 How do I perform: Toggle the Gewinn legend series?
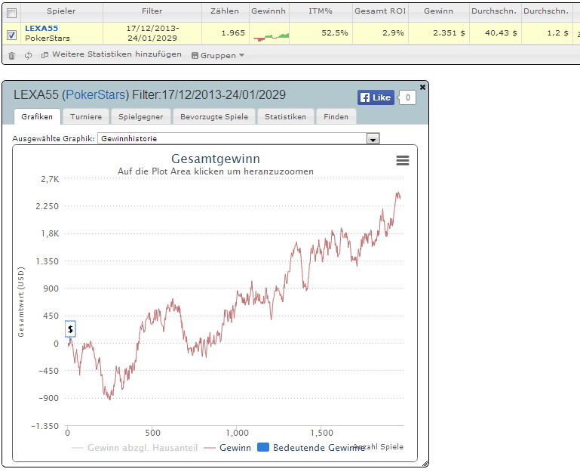[227, 448]
